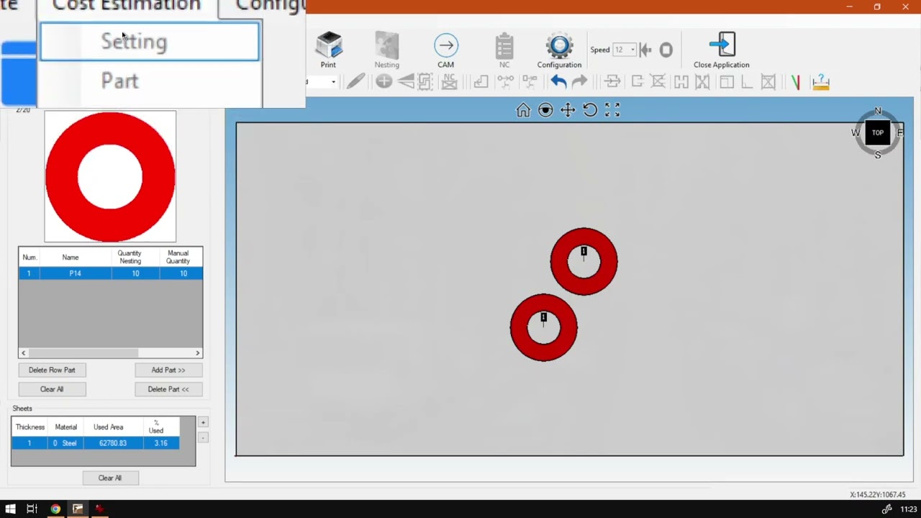921x518 pixels.
Task: Open Task View on the taskbar
Action: pyautogui.click(x=32, y=509)
